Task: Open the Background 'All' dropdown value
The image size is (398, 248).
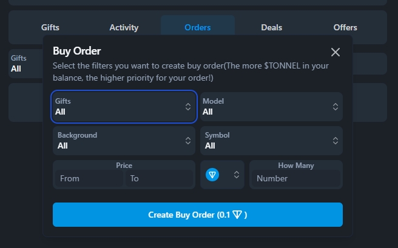Action: pos(62,146)
